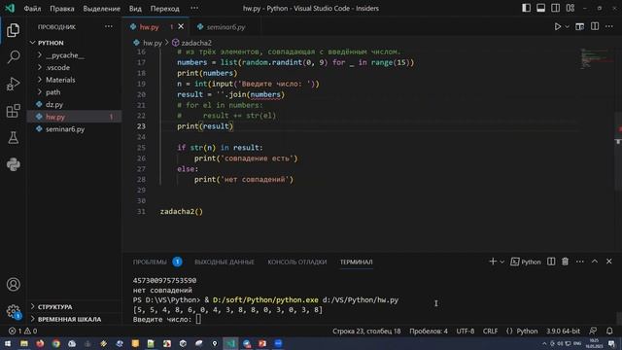Toggle secondary sidebar visibility

555,8
